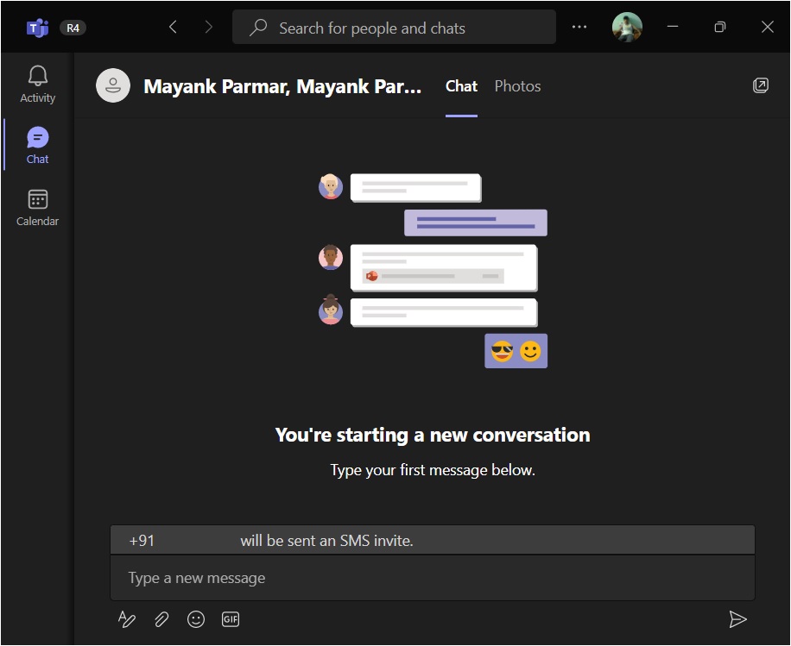Click the Format text pen icon
Image resolution: width=791 pixels, height=646 pixels.
point(127,619)
